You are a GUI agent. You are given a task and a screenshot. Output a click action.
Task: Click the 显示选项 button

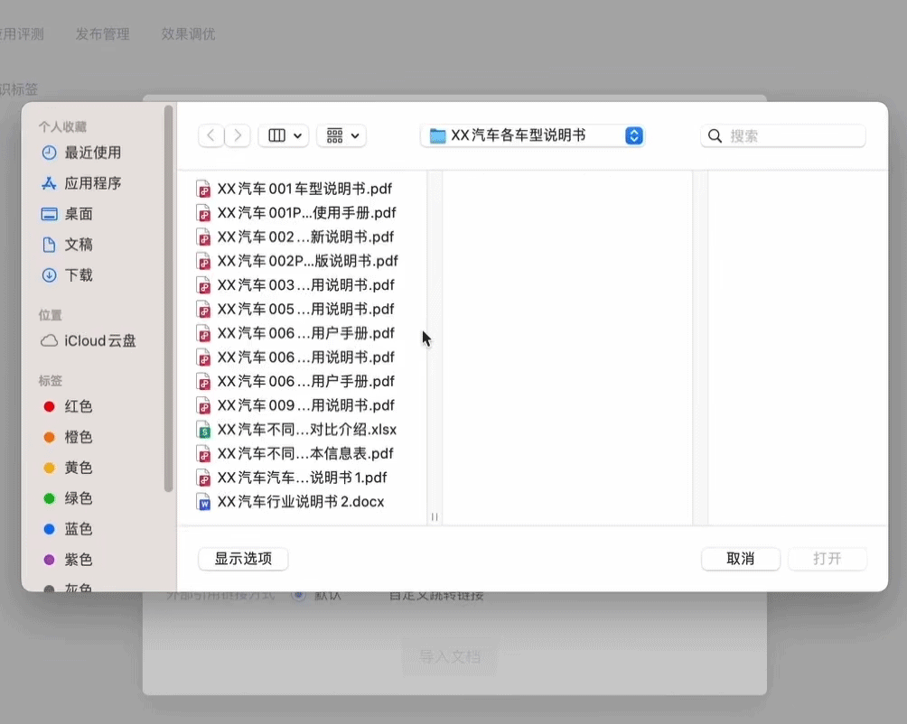pos(242,559)
